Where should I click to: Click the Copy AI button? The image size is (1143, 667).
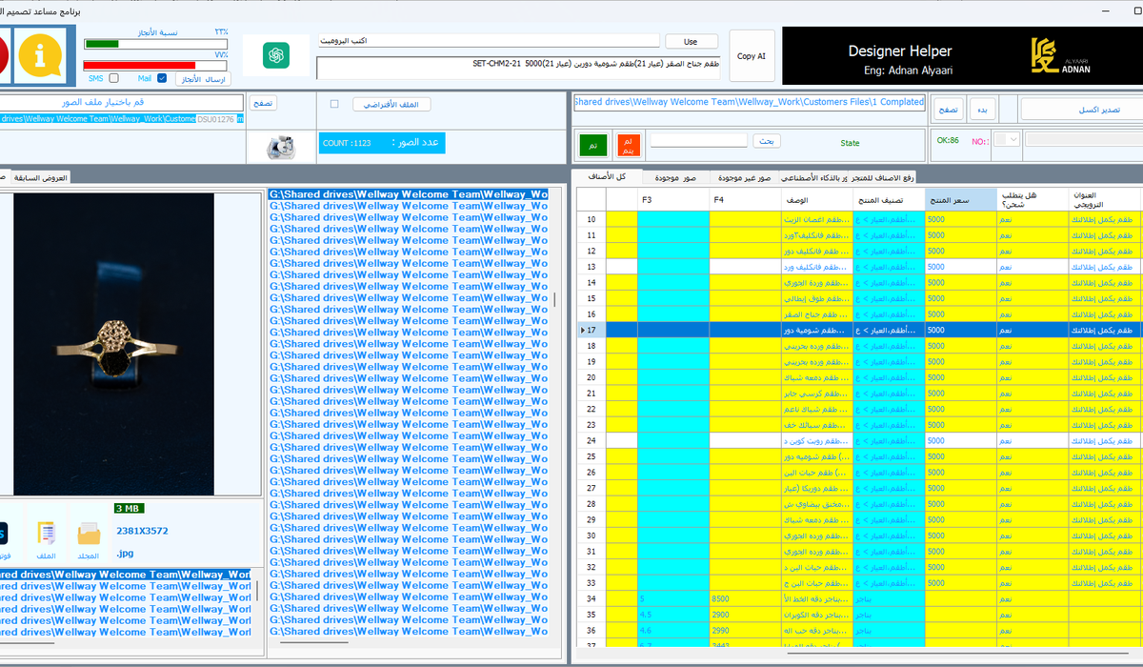752,56
